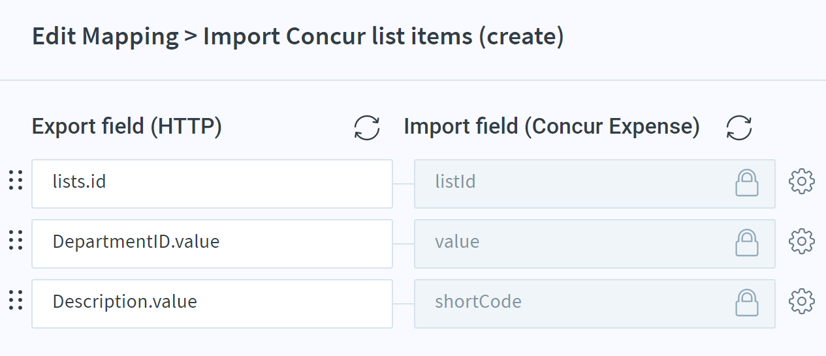
Task: Open settings gear for value mapping
Action: click(x=802, y=241)
